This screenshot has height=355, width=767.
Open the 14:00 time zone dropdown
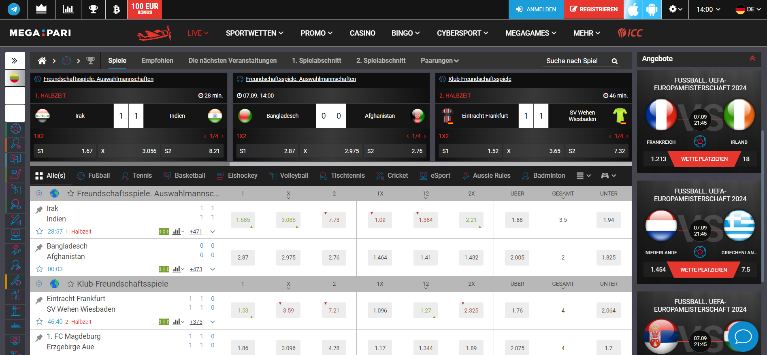click(x=708, y=9)
